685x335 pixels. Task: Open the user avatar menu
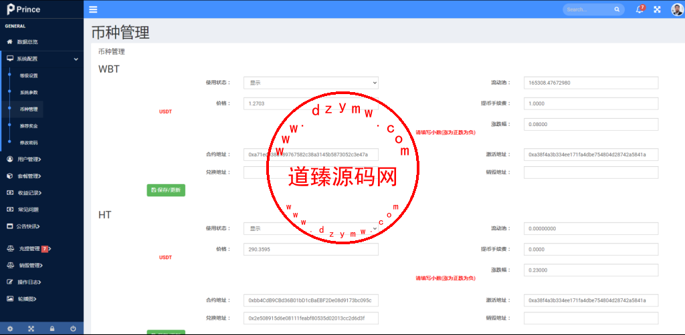(x=677, y=9)
